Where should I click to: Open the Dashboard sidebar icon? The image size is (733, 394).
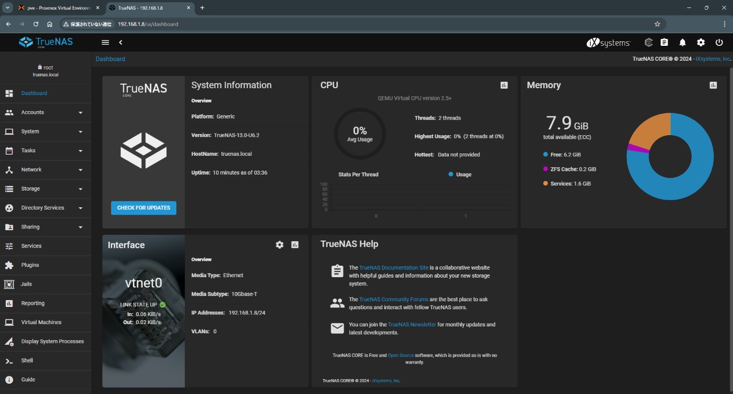click(9, 93)
